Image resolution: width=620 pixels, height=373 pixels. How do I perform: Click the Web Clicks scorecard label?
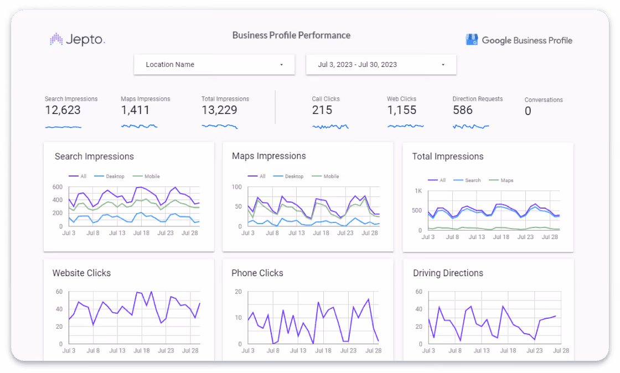click(x=402, y=99)
